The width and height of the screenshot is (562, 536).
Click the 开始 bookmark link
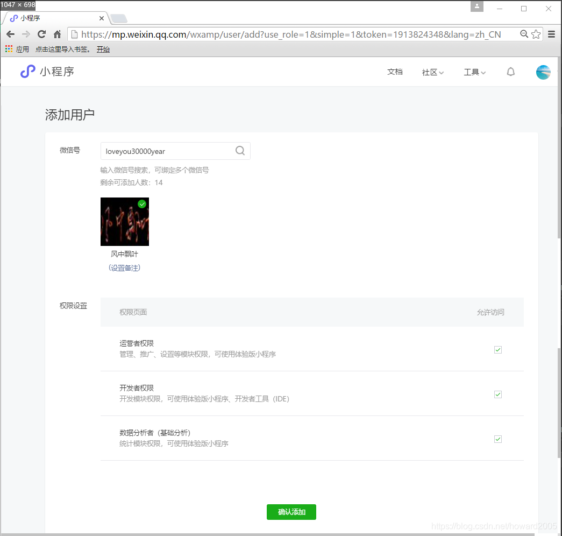(103, 50)
